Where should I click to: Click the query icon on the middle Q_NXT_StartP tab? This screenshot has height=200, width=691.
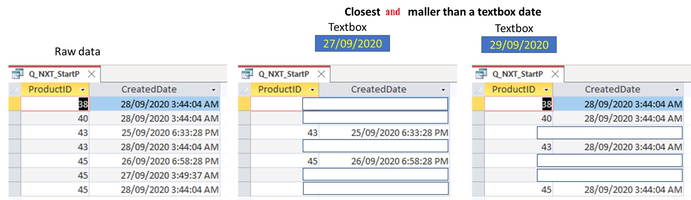click(247, 74)
